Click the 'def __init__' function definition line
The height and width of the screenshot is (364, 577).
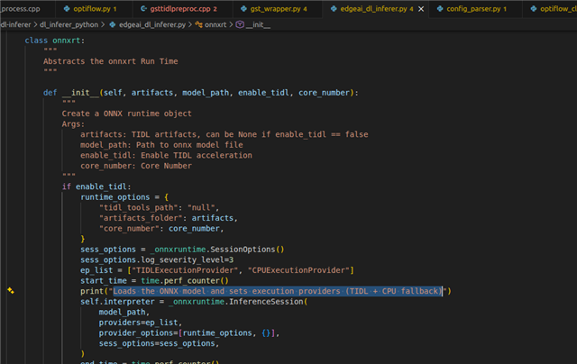200,92
